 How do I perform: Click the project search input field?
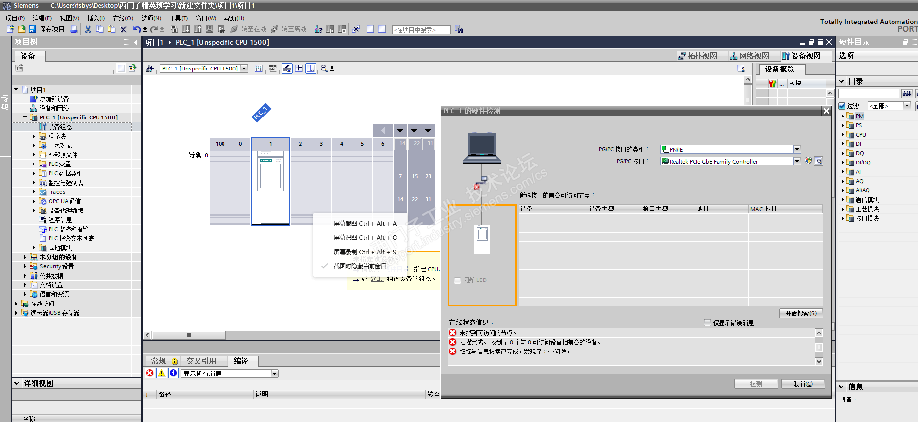(x=422, y=30)
